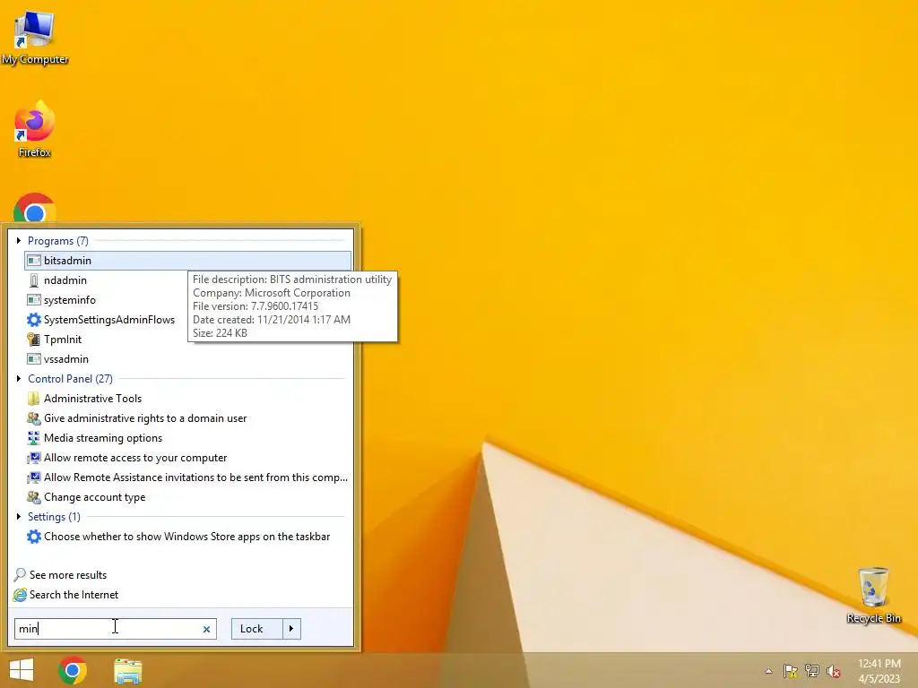Click the muted volume tray icon
This screenshot has width=918, height=688.
coord(834,671)
